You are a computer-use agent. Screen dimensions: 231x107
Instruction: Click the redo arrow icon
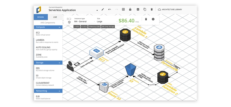pyautogui.click(x=117, y=9)
